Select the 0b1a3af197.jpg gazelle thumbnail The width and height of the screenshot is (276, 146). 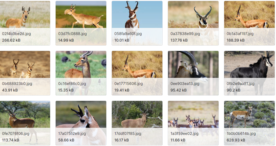click(x=249, y=23)
